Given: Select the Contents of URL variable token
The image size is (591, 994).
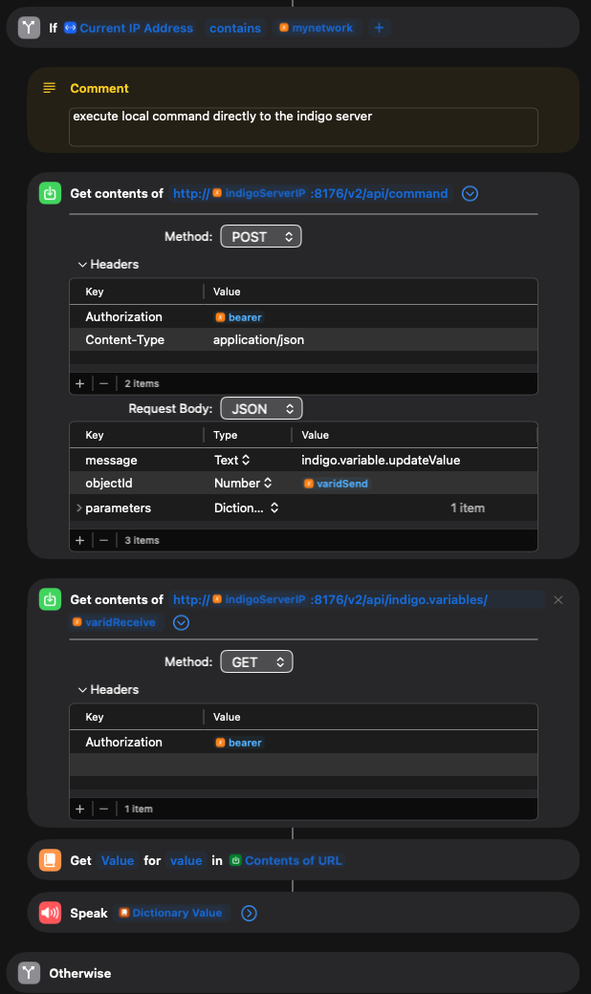Looking at the screenshot, I should [x=286, y=860].
